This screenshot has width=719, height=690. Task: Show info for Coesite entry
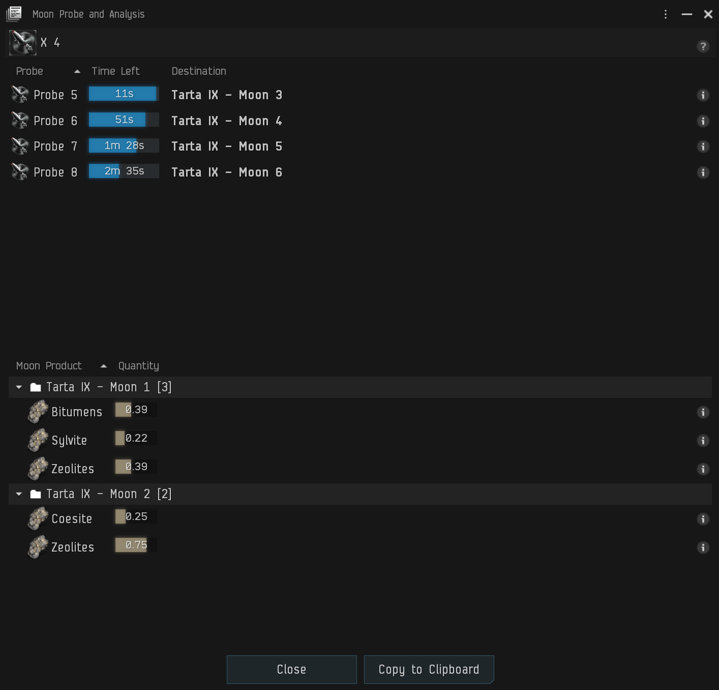tap(703, 519)
